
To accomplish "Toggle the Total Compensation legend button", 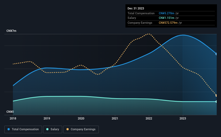I will [x=23, y=129].
